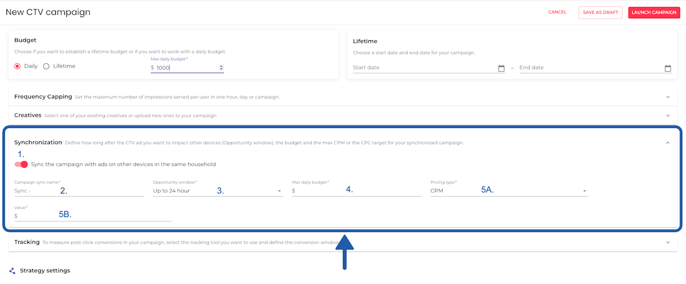The width and height of the screenshot is (686, 284).
Task: Click the Strategy settings share icon
Action: [12, 271]
